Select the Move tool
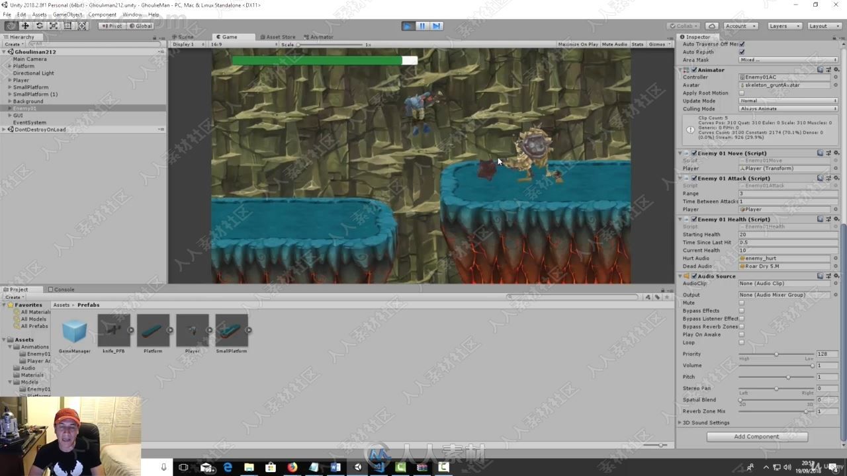Image resolution: width=847 pixels, height=476 pixels. pyautogui.click(x=25, y=26)
